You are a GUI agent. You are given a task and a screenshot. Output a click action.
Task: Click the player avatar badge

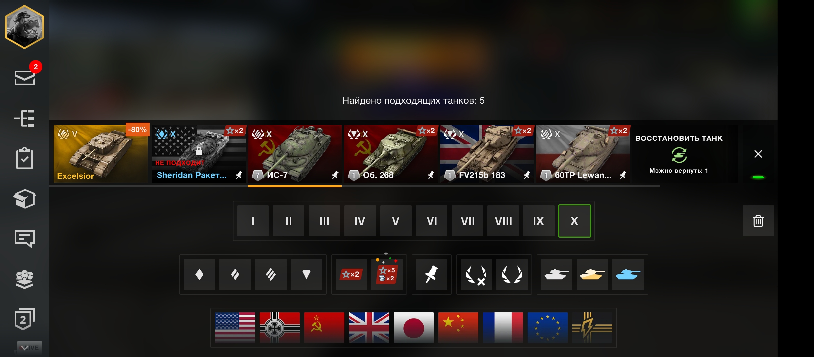(x=24, y=27)
